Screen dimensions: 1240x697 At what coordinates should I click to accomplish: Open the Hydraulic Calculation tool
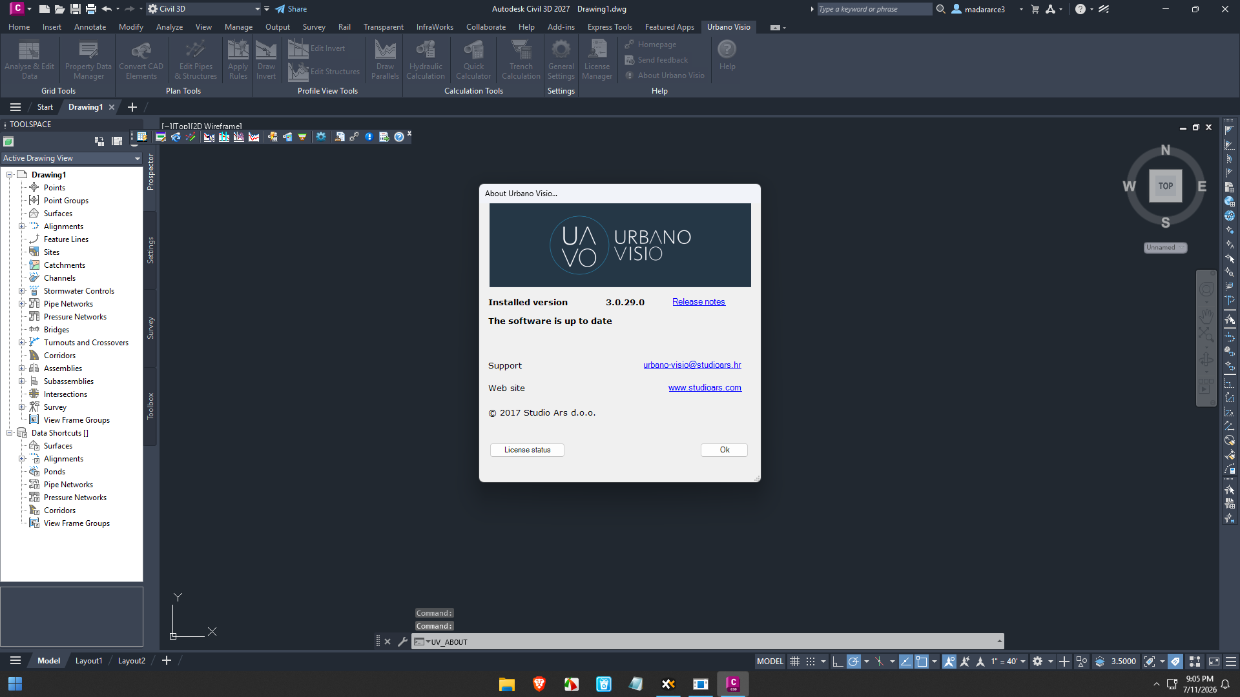coord(426,60)
